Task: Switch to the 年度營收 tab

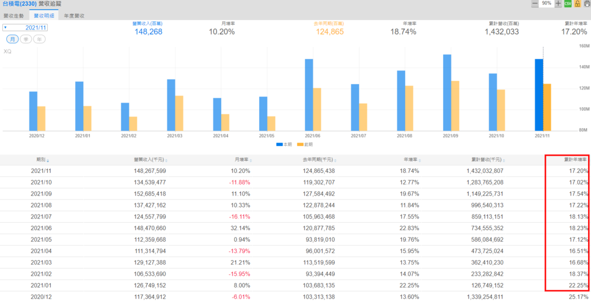Action: [74, 16]
